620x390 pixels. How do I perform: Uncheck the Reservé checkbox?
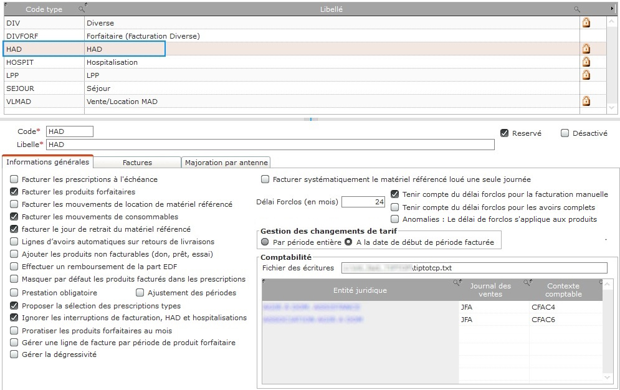click(505, 133)
